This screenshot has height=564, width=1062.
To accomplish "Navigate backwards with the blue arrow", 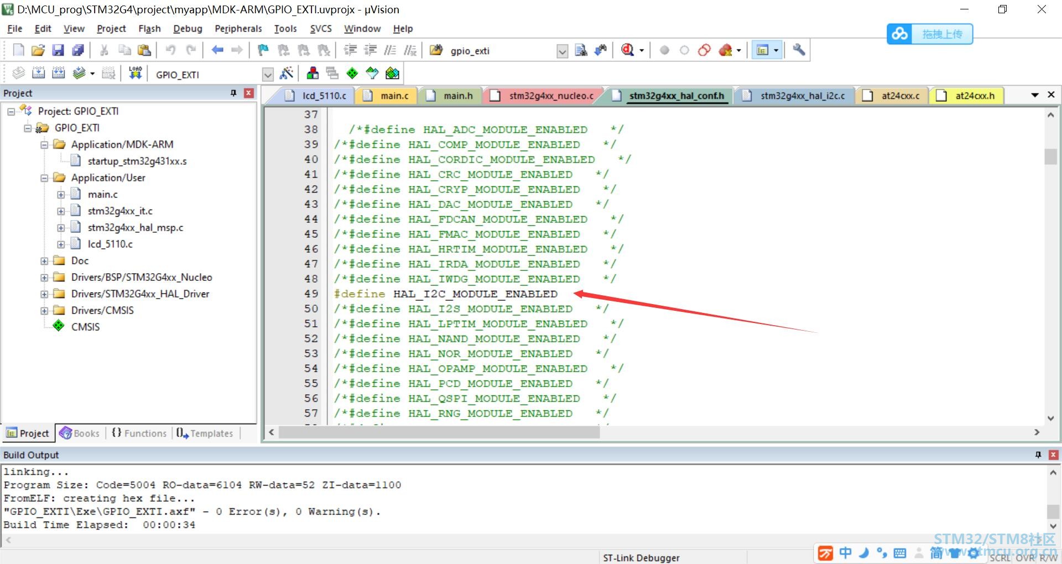I will (217, 50).
